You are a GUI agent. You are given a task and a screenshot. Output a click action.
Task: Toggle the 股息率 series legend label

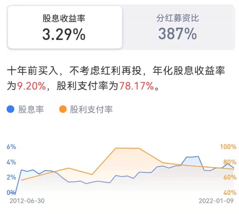click(31, 110)
